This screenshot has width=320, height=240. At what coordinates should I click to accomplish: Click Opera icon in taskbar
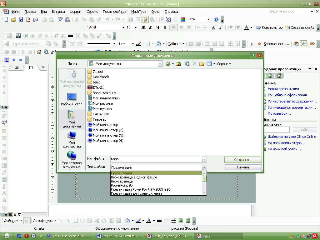point(27,236)
